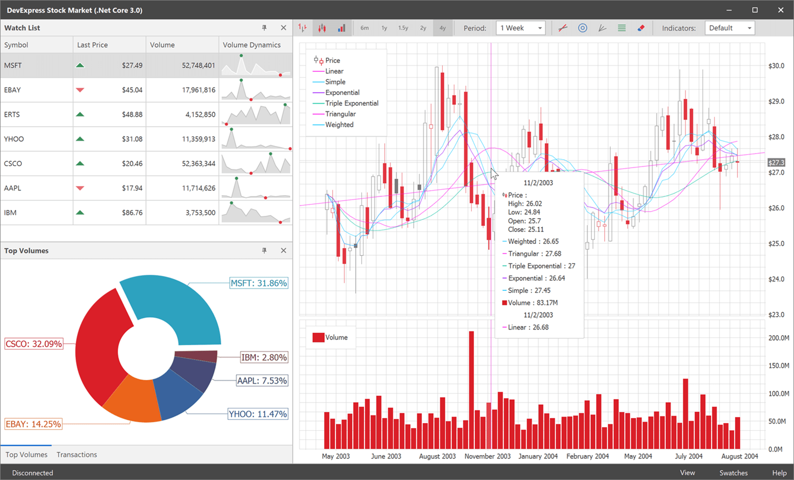Pick the blue circle annotation tool
The height and width of the screenshot is (480, 794).
point(583,28)
